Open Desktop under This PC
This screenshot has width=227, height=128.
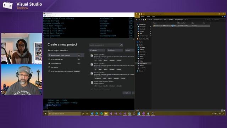point(142,50)
